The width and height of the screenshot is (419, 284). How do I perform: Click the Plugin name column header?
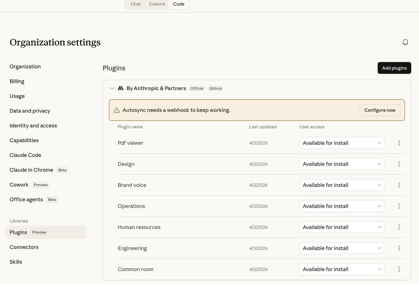point(130,127)
